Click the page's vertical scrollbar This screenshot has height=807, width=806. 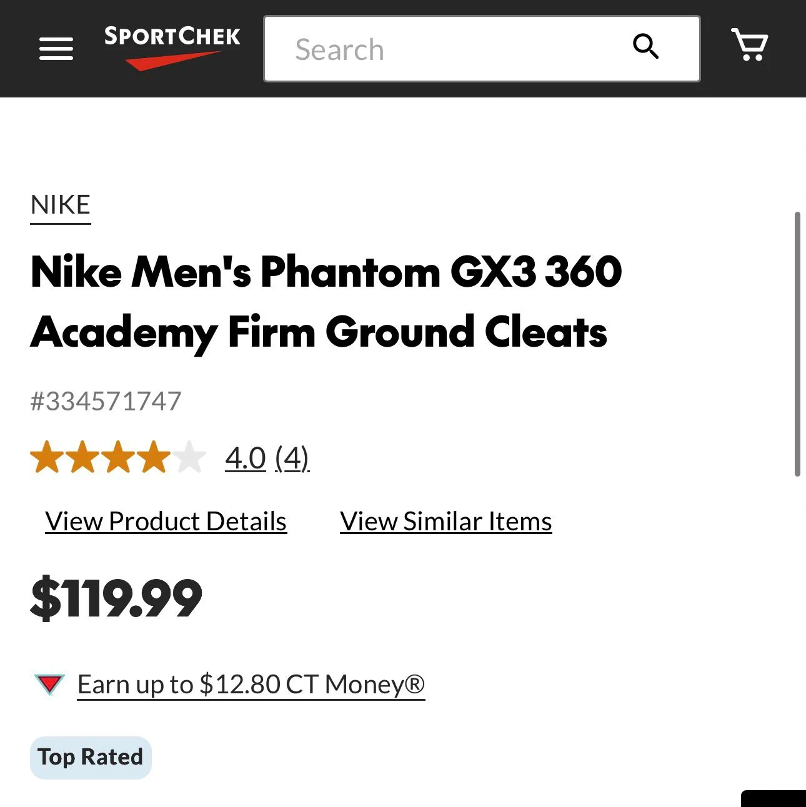click(797, 344)
